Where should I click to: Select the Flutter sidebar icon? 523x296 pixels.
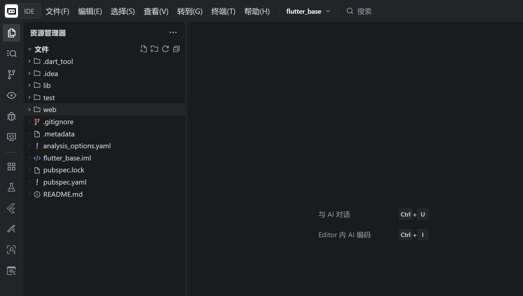coord(11,208)
